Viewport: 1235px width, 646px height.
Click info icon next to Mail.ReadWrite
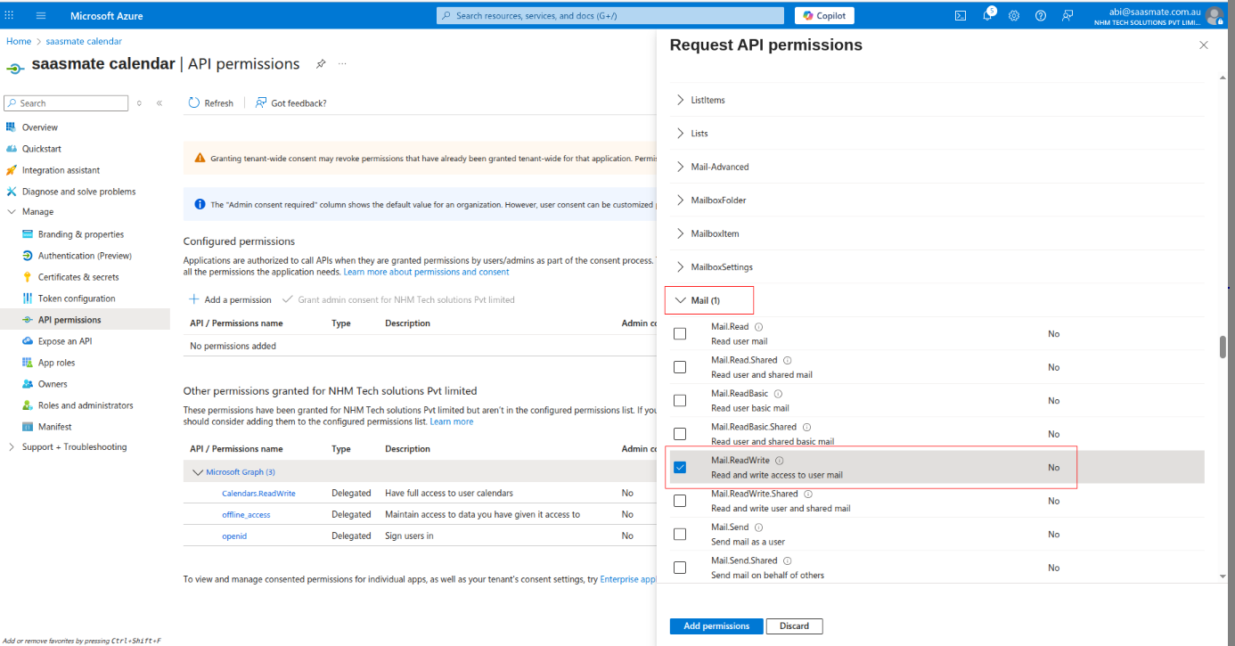tap(779, 461)
